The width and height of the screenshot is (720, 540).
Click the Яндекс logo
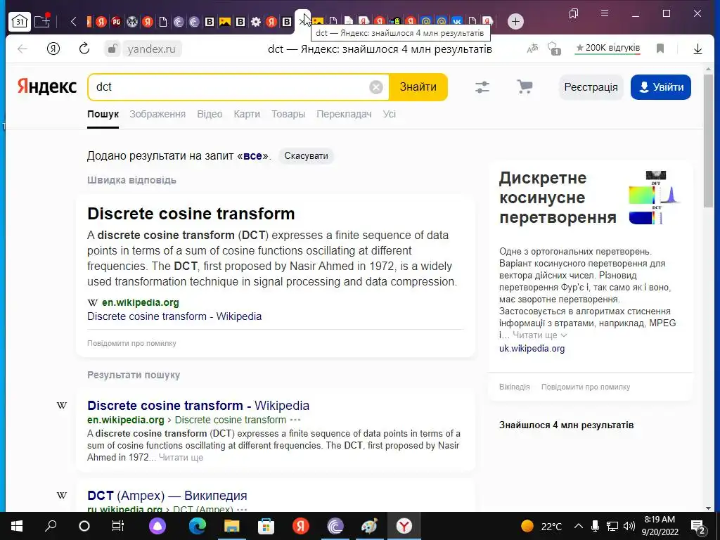pos(47,86)
